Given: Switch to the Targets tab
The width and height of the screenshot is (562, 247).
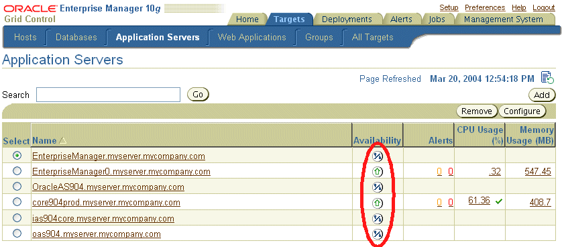Looking at the screenshot, I should click(289, 19).
